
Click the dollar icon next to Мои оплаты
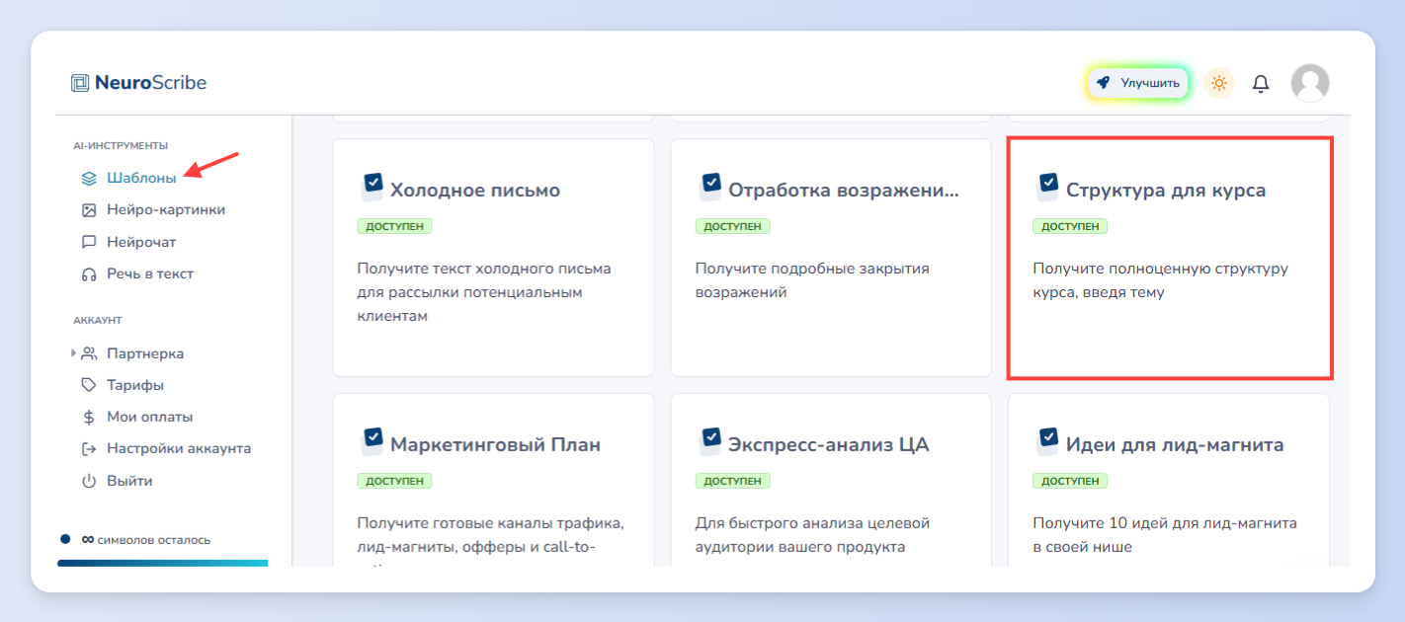pyautogui.click(x=89, y=417)
